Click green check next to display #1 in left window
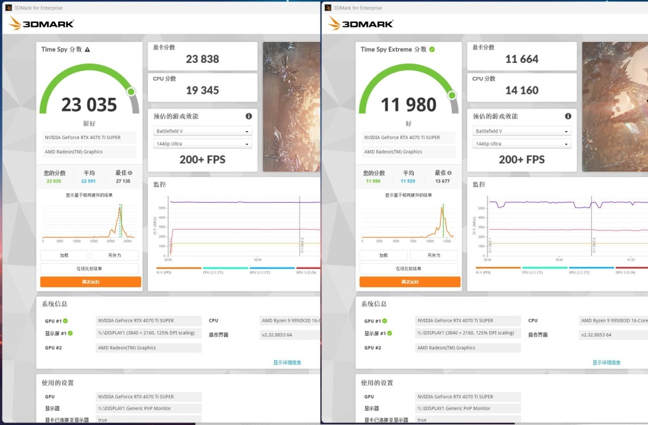The height and width of the screenshot is (425, 648). point(70,333)
